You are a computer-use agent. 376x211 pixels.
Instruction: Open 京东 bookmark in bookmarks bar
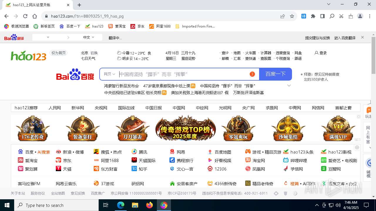point(137,26)
